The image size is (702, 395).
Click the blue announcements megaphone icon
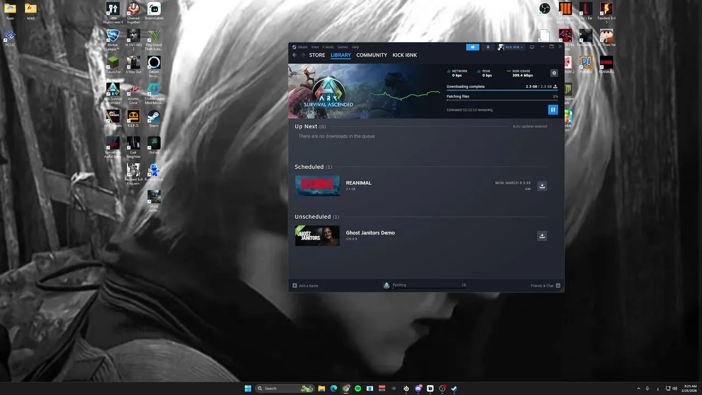point(473,47)
